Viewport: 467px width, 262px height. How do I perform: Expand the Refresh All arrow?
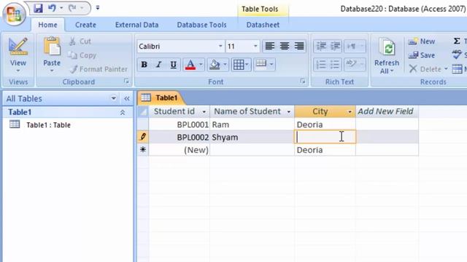pos(392,71)
